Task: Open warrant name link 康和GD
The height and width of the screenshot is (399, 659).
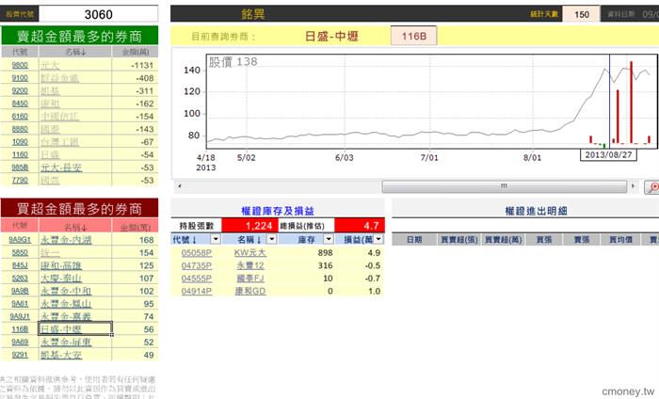Action: 250,291
